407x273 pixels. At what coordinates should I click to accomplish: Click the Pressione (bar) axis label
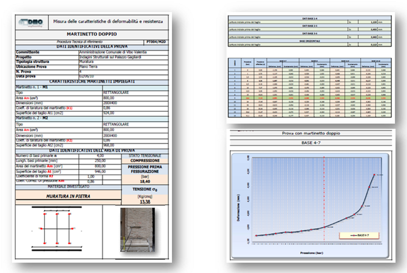pos(311,253)
